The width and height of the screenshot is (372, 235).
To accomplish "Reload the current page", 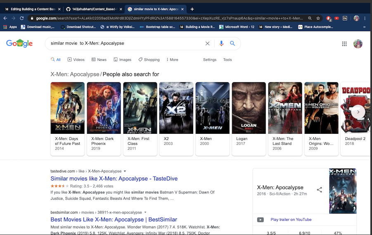I will [x=21, y=18].
